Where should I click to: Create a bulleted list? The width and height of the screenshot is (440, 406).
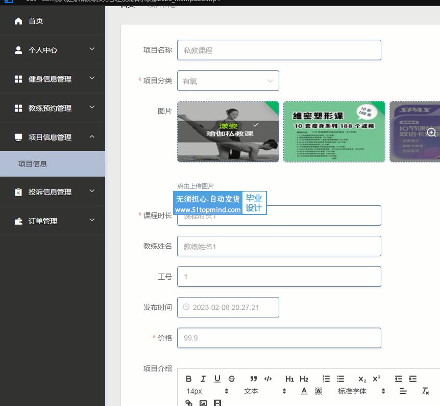(x=340, y=379)
